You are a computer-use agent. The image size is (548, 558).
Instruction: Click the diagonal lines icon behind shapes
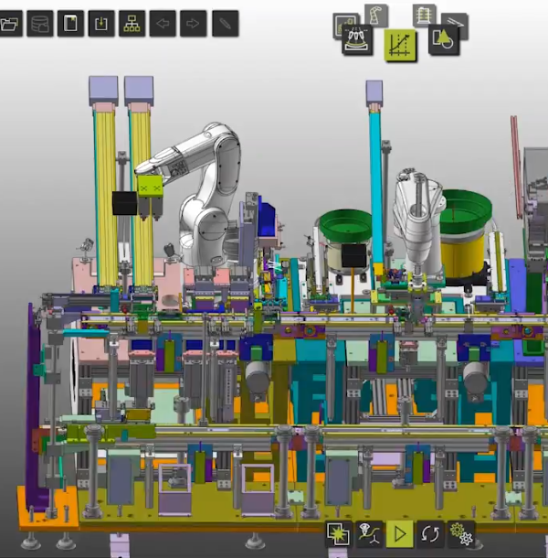click(x=458, y=22)
